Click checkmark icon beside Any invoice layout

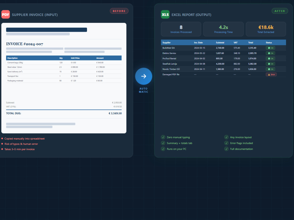[226, 137]
